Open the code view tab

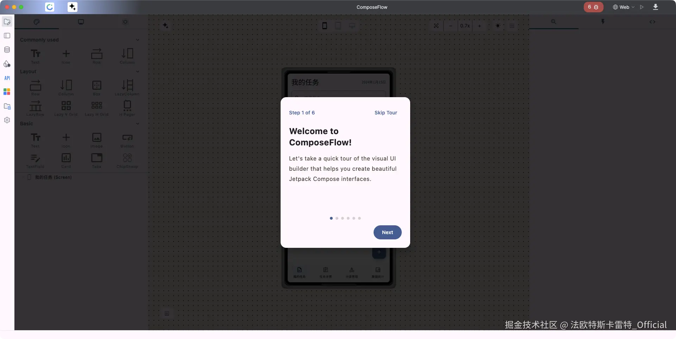pyautogui.click(x=652, y=22)
